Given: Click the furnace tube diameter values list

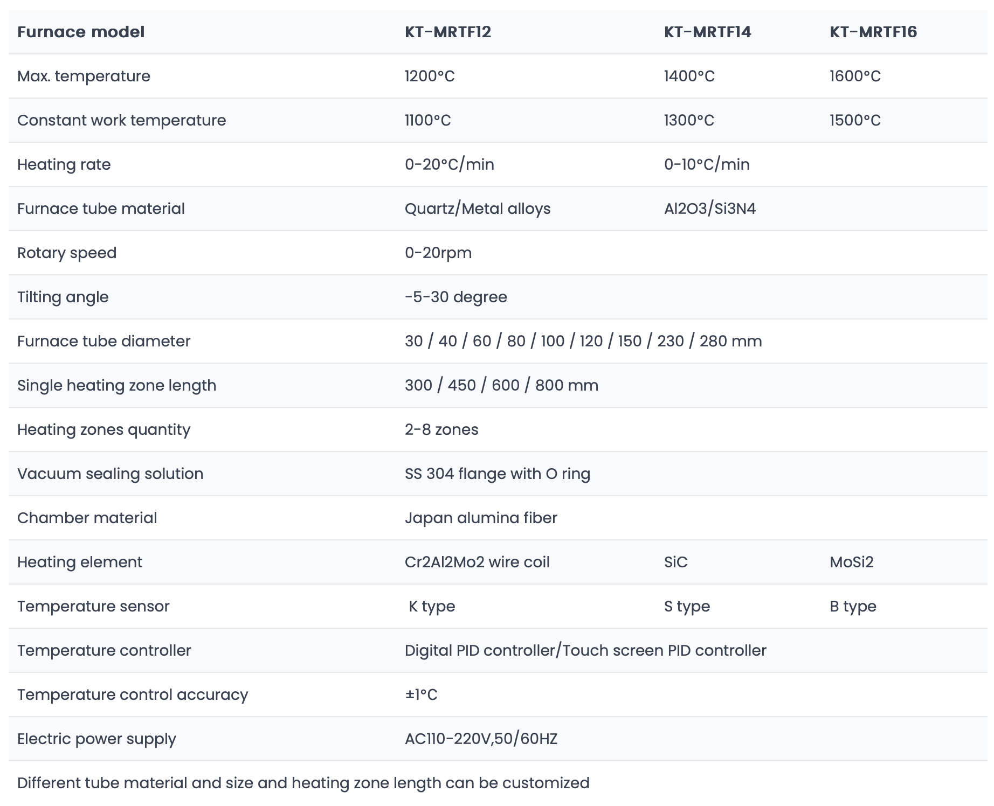Looking at the screenshot, I should [583, 341].
